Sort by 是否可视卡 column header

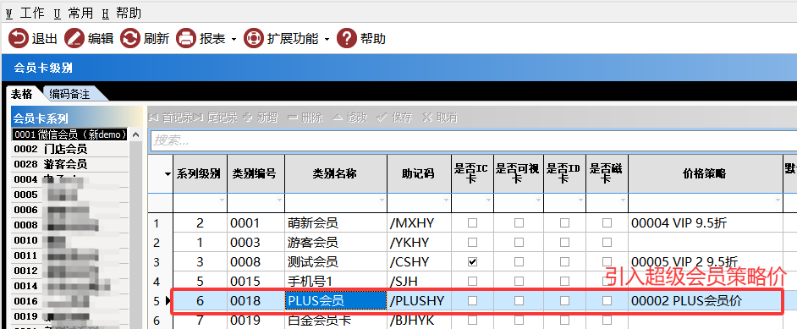(518, 173)
